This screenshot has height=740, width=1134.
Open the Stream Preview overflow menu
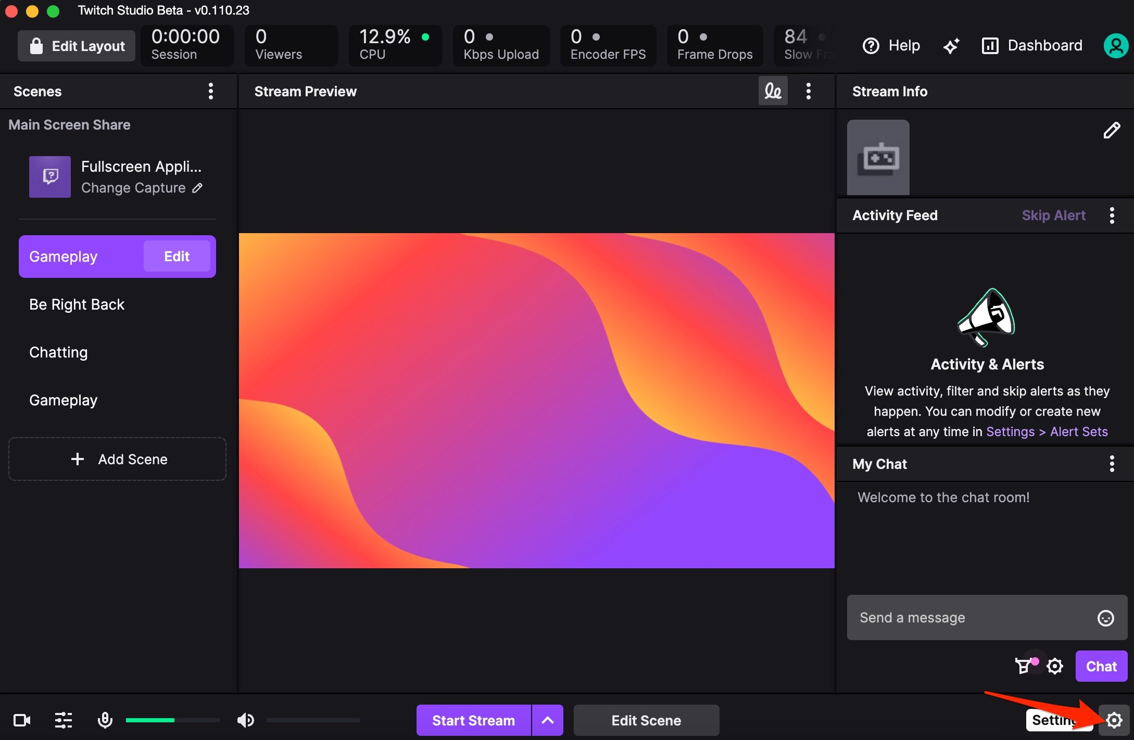tap(809, 91)
